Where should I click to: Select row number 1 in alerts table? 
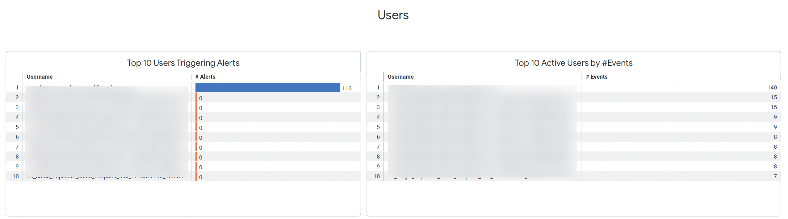pos(17,88)
